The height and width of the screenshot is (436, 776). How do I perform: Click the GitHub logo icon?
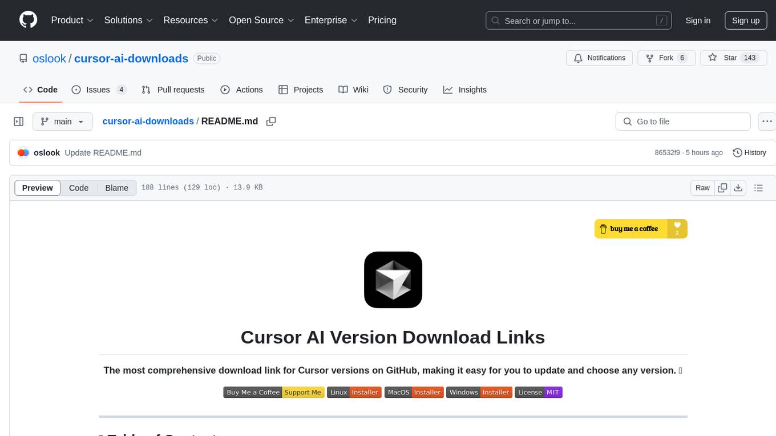click(x=28, y=20)
